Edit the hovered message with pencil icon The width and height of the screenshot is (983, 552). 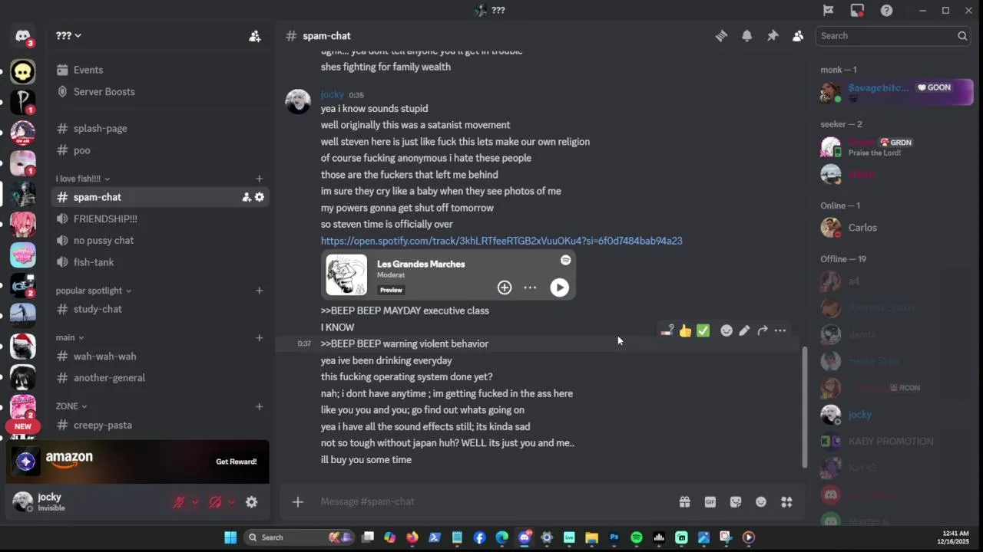(x=744, y=331)
